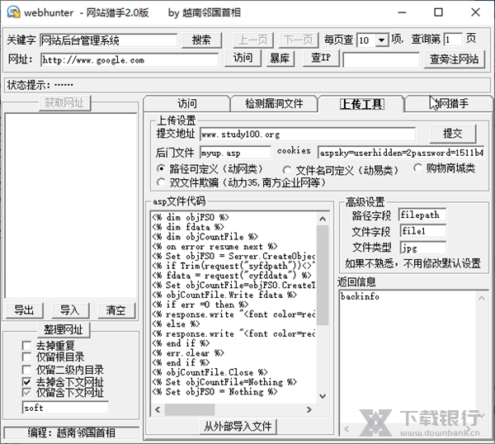The width and height of the screenshot is (495, 444).
Task: Click the 查IP button
Action: [x=321, y=59]
